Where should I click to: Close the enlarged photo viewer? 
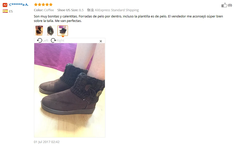(101, 41)
